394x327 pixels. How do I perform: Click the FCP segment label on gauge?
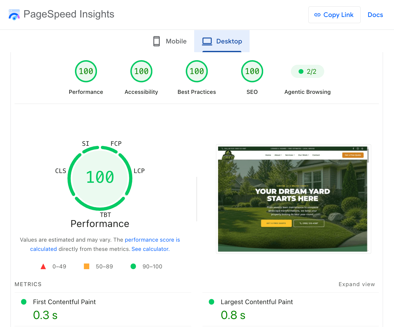[x=116, y=143]
